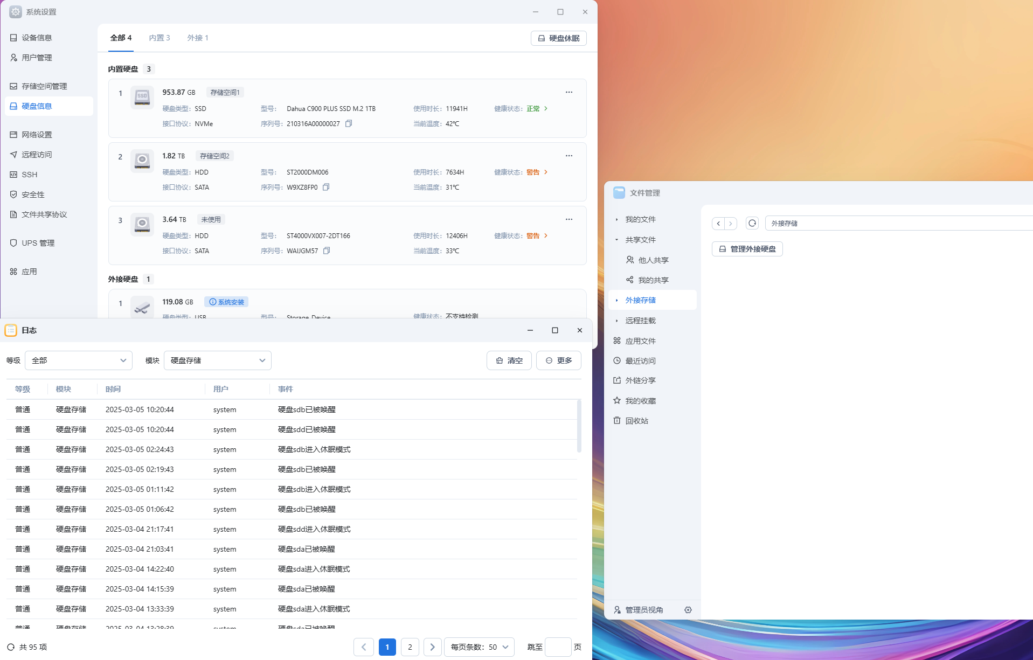Go back in file manager navigation

tap(718, 223)
